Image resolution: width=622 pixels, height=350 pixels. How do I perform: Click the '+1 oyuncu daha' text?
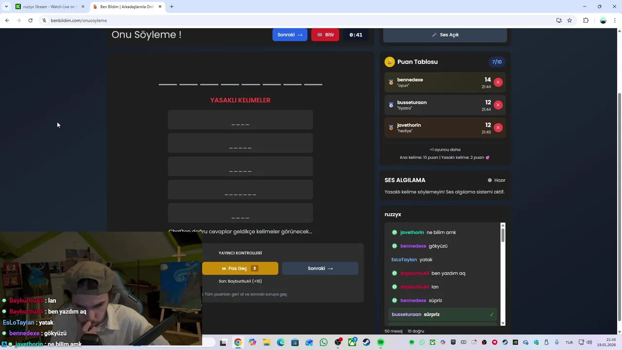[445, 150]
